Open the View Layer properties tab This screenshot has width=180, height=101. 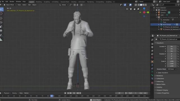point(152,50)
